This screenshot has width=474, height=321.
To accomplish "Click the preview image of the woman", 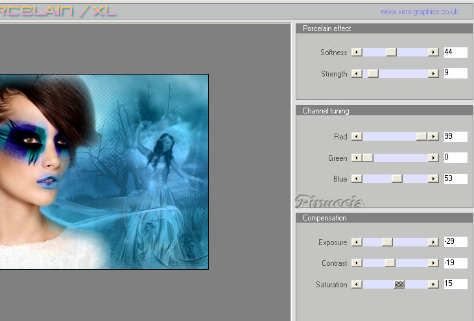I will (x=104, y=172).
